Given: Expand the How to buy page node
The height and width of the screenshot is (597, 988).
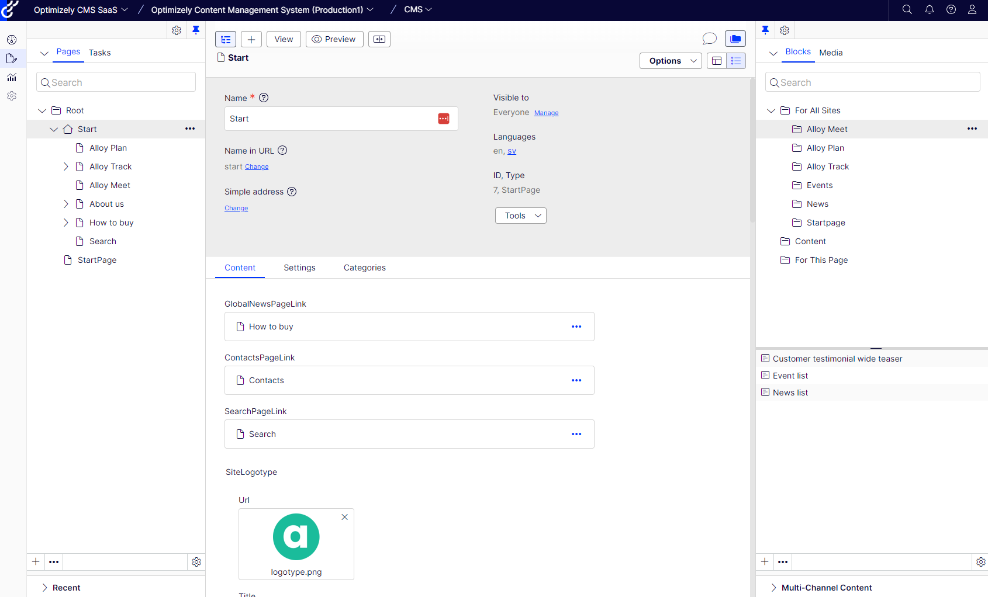Looking at the screenshot, I should click(x=65, y=223).
